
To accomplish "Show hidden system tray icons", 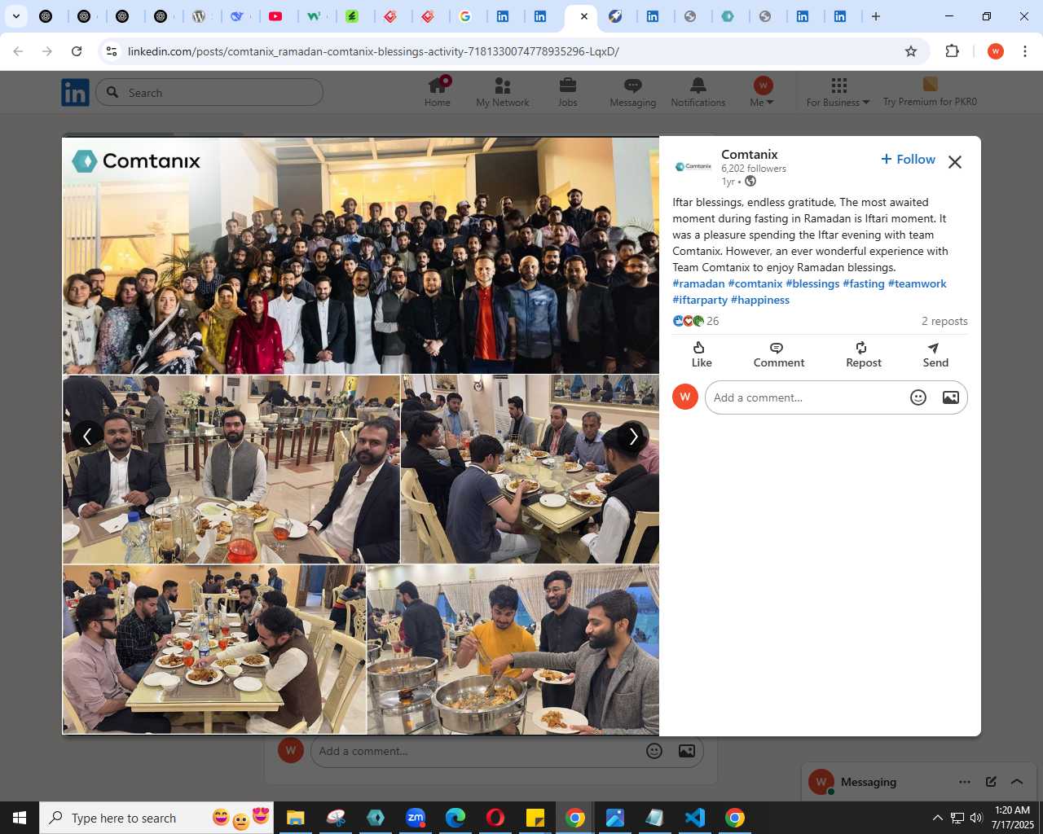I will point(937,818).
